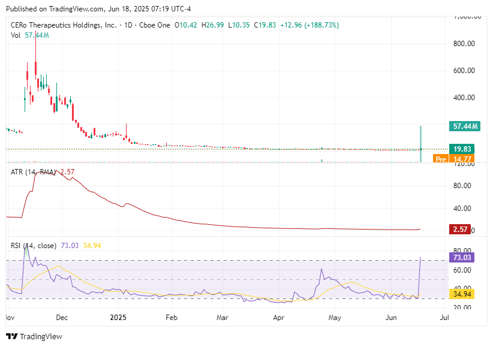Screen dimensions: 493x347
Task: Click the green 57.44M volume axis label
Action: pos(464,126)
